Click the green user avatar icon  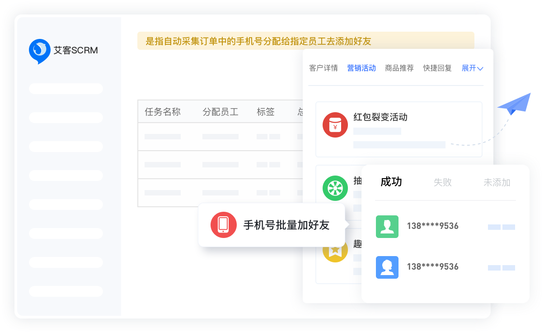(387, 226)
